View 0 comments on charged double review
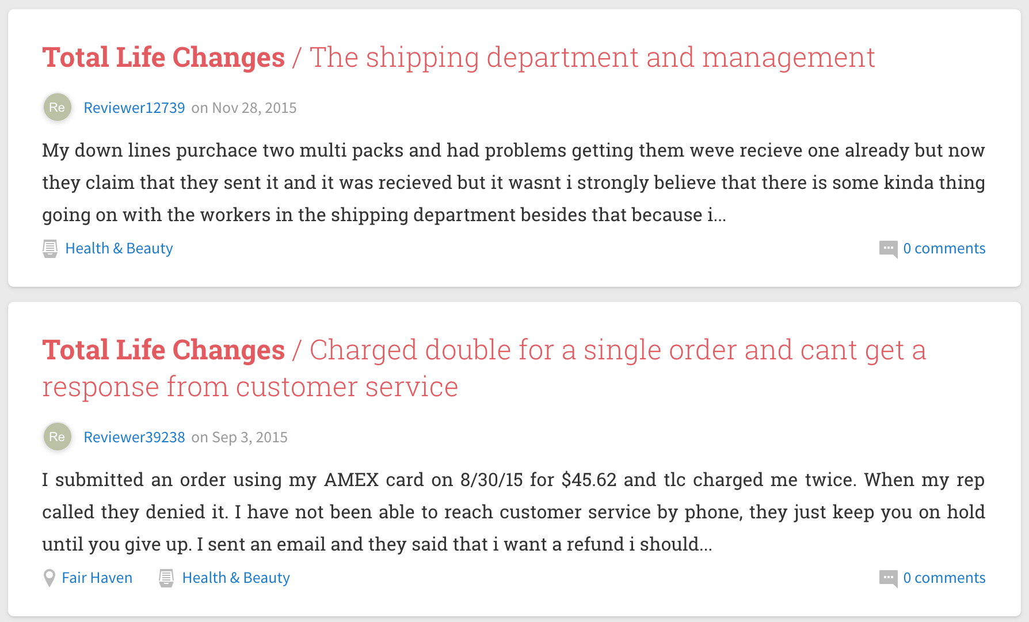 pyautogui.click(x=944, y=578)
